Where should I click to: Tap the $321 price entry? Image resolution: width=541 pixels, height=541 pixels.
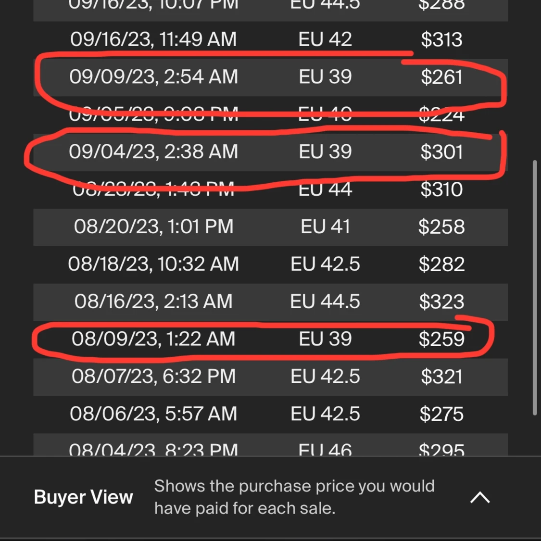pyautogui.click(x=441, y=377)
